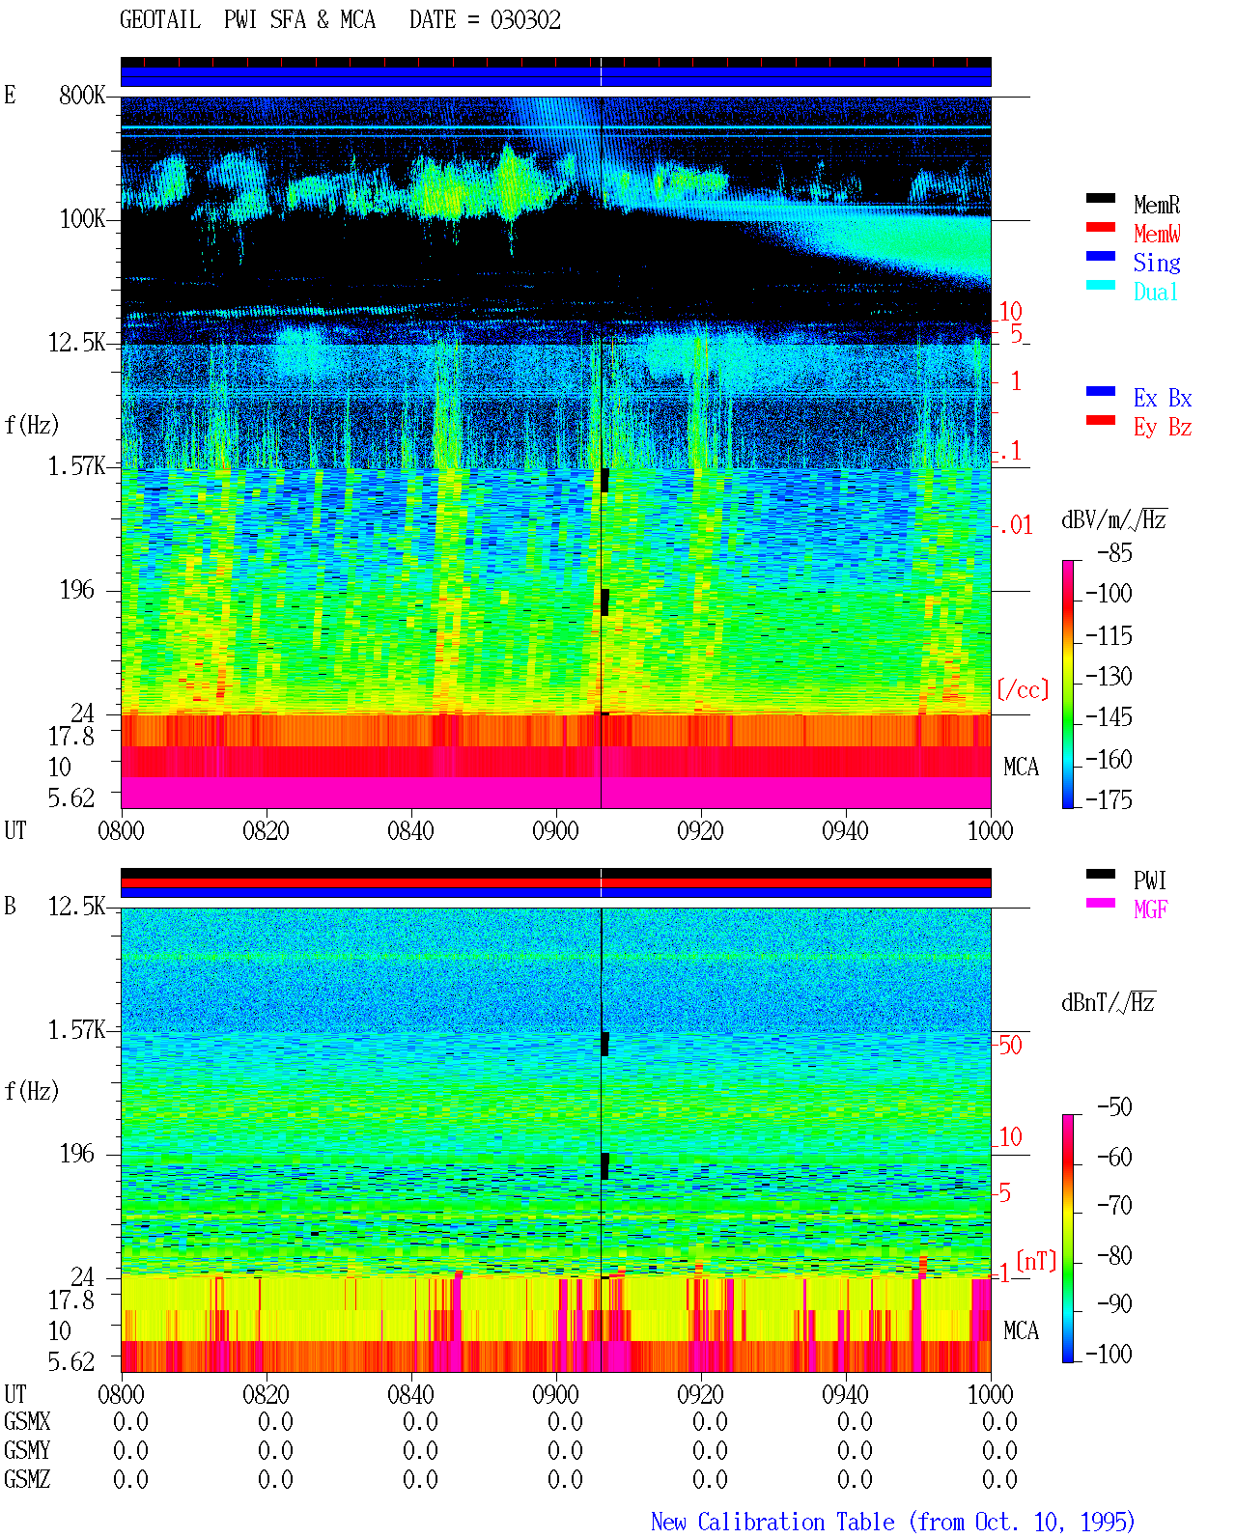Viewport: 1236px width, 1538px height.
Task: Select the MemR legend label
Action: [1157, 205]
